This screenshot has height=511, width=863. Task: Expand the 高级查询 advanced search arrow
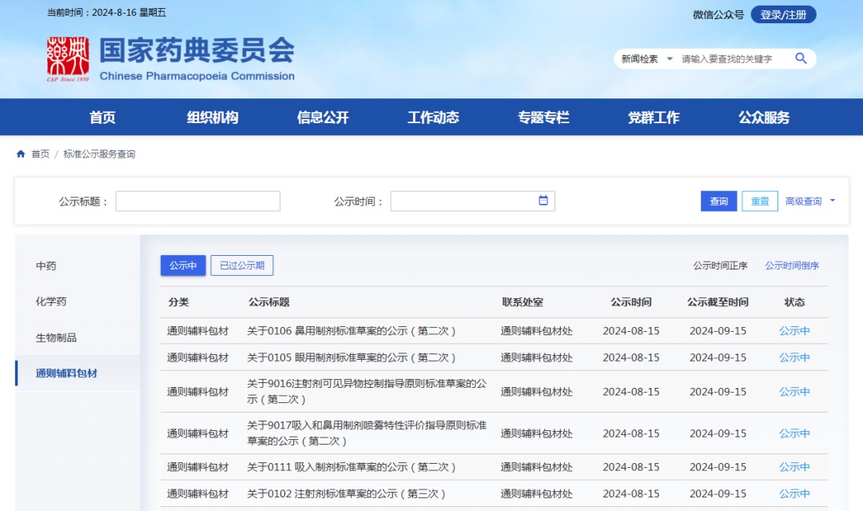[x=833, y=201]
